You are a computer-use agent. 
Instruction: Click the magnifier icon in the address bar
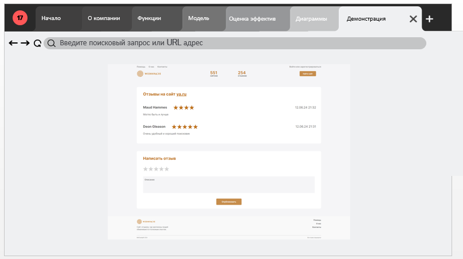(52, 43)
